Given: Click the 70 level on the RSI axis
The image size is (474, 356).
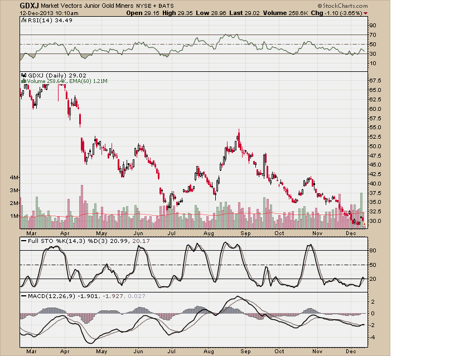Looking at the screenshot, I should [x=373, y=35].
